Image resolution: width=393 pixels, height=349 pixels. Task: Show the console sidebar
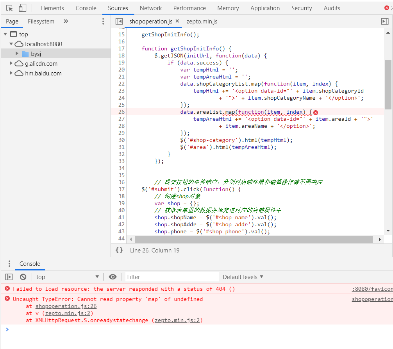(9, 277)
